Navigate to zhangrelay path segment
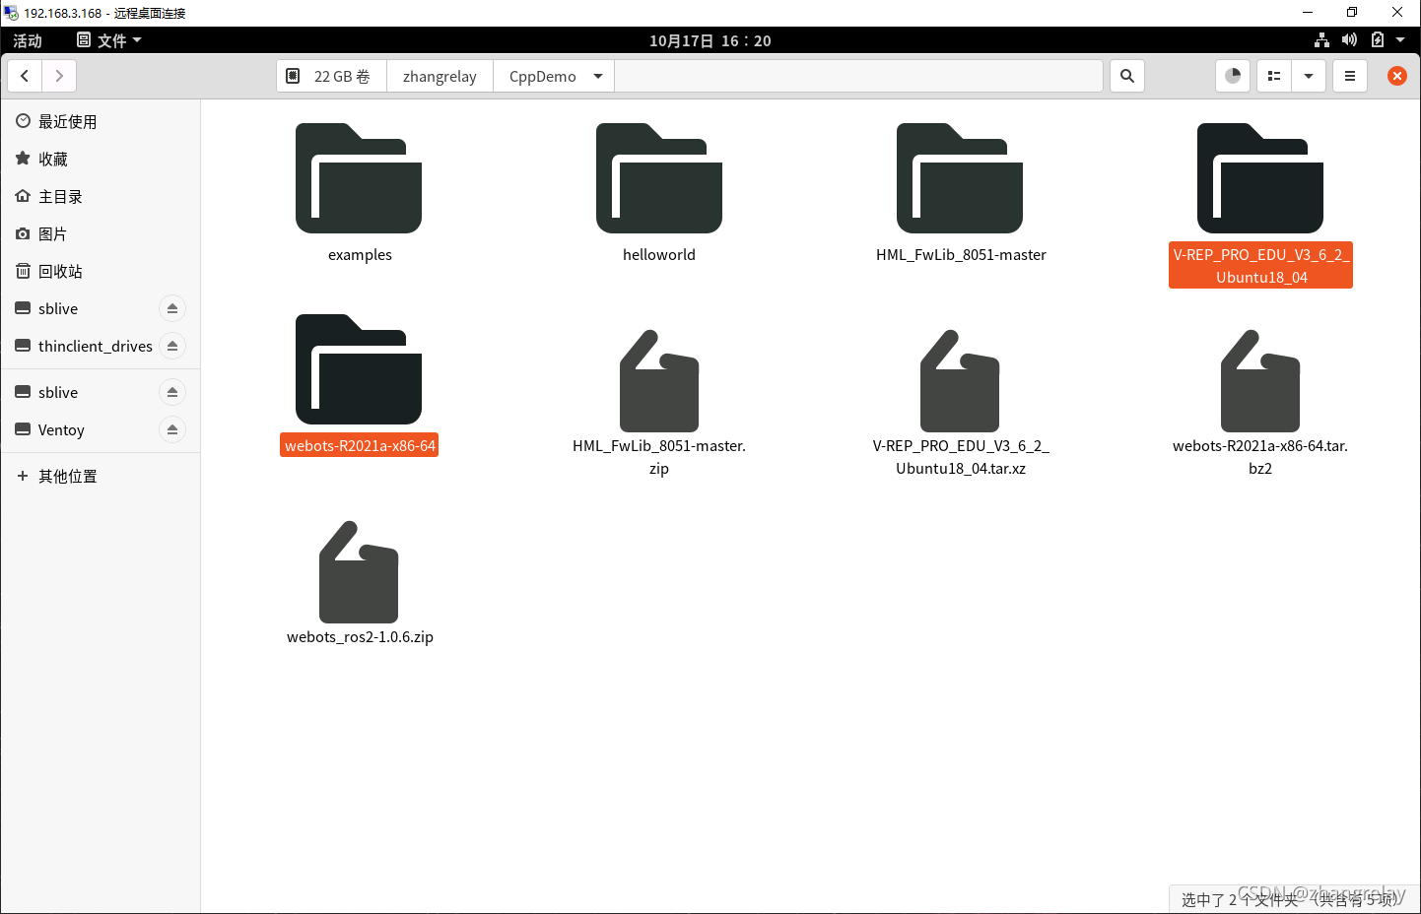The height and width of the screenshot is (914, 1421). 440,76
